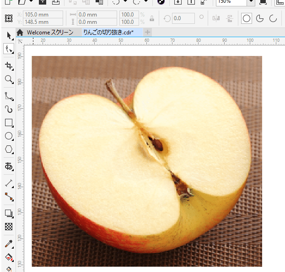The image size is (285, 272).
Task: Click the Save disk icon
Action: click(x=43, y=2)
